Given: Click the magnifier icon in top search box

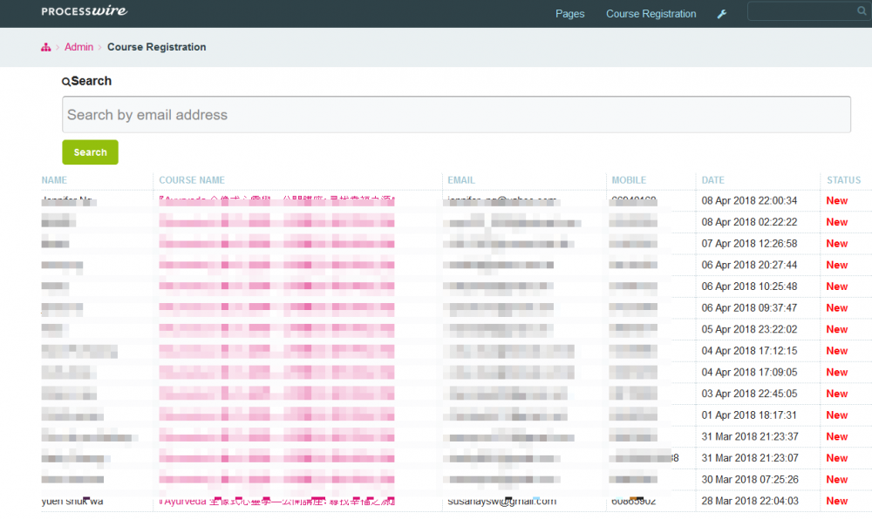Looking at the screenshot, I should (x=861, y=11).
